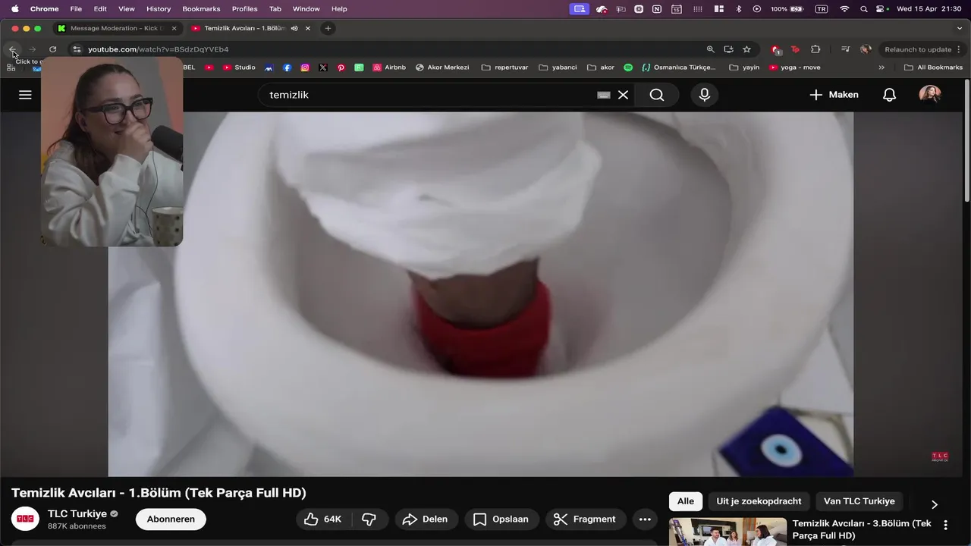Open the Profiles menu in menu bar
The image size is (971, 546).
[x=244, y=9]
